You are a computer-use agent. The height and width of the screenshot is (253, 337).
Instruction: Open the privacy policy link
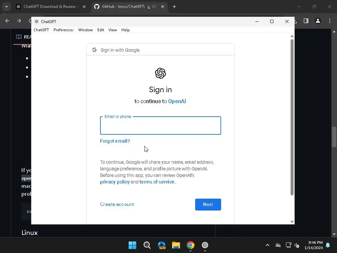[115, 182]
